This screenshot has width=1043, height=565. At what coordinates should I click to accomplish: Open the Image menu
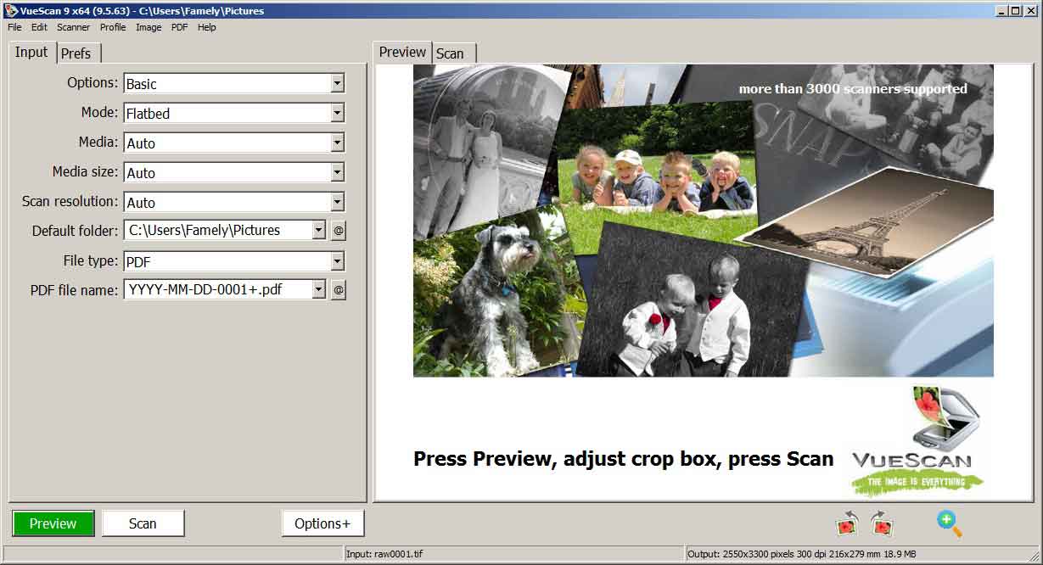(x=149, y=27)
